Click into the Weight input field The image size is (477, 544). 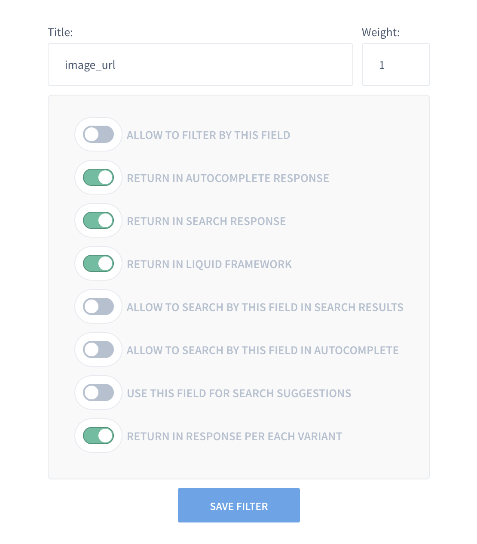tap(395, 65)
